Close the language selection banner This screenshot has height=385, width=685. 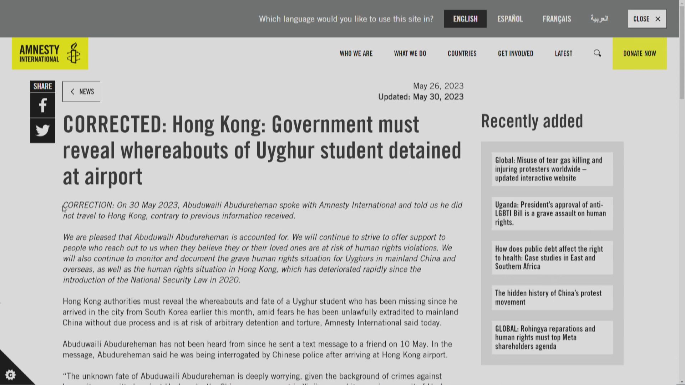coord(647,19)
